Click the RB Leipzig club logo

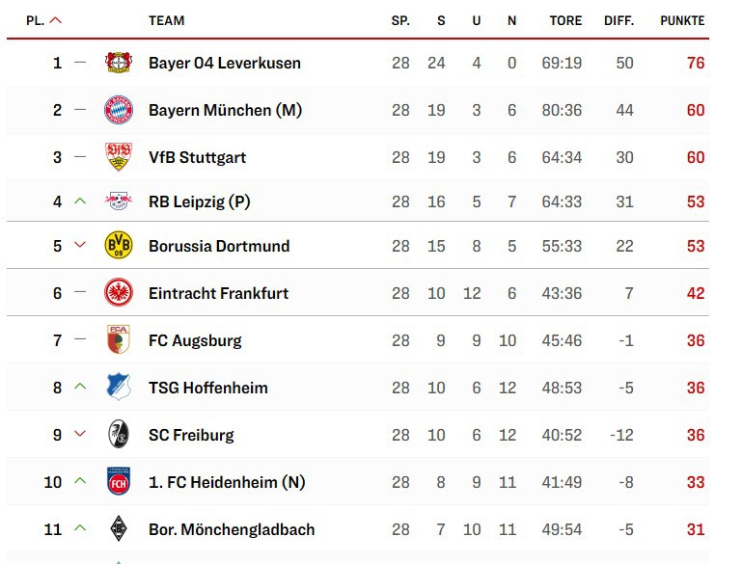pos(119,201)
